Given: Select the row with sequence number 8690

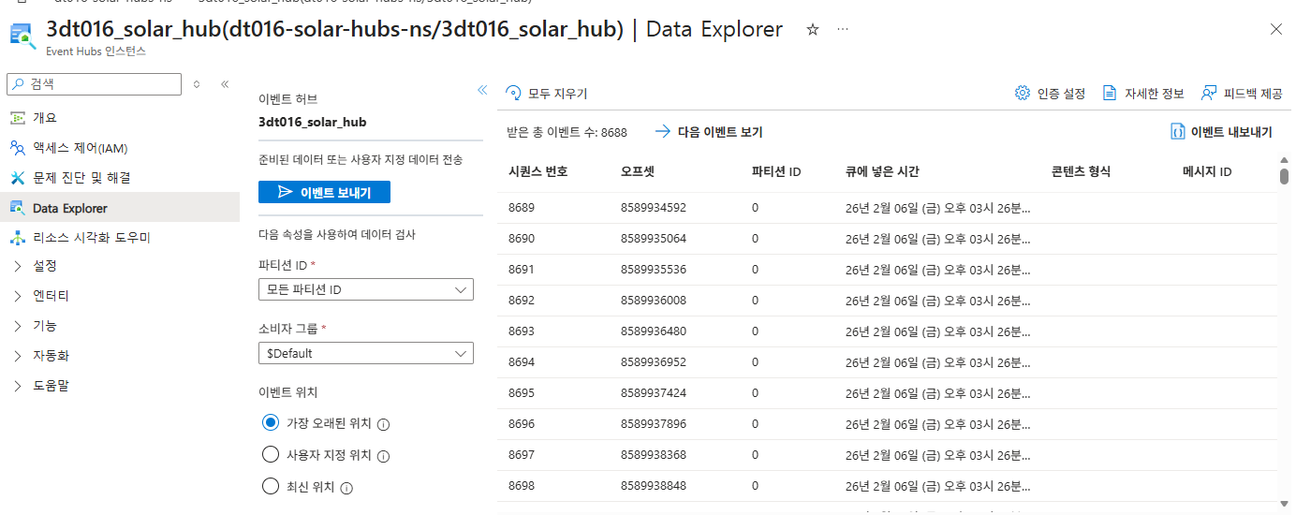Looking at the screenshot, I should [x=888, y=239].
